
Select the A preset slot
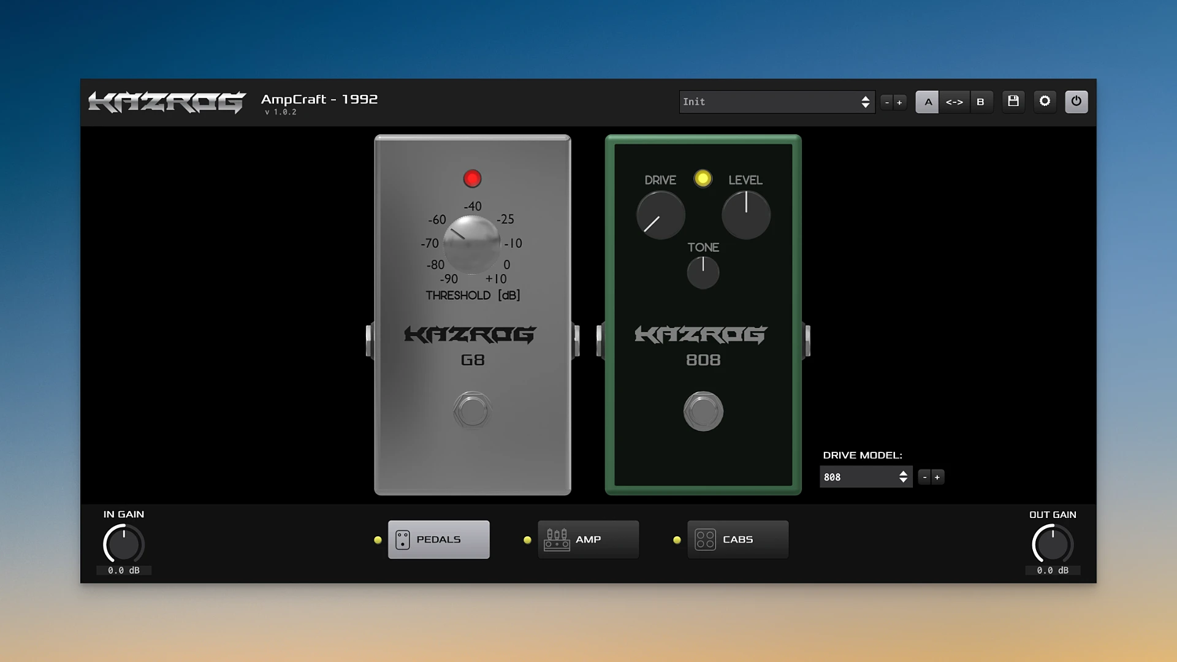pos(928,102)
